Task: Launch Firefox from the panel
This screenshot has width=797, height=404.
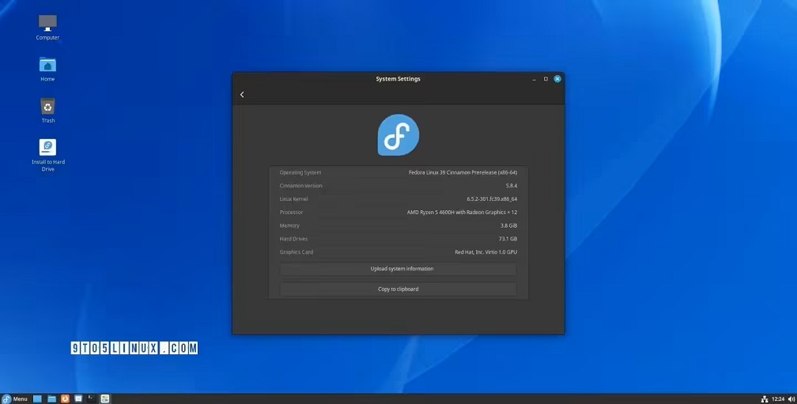Action: [65, 399]
